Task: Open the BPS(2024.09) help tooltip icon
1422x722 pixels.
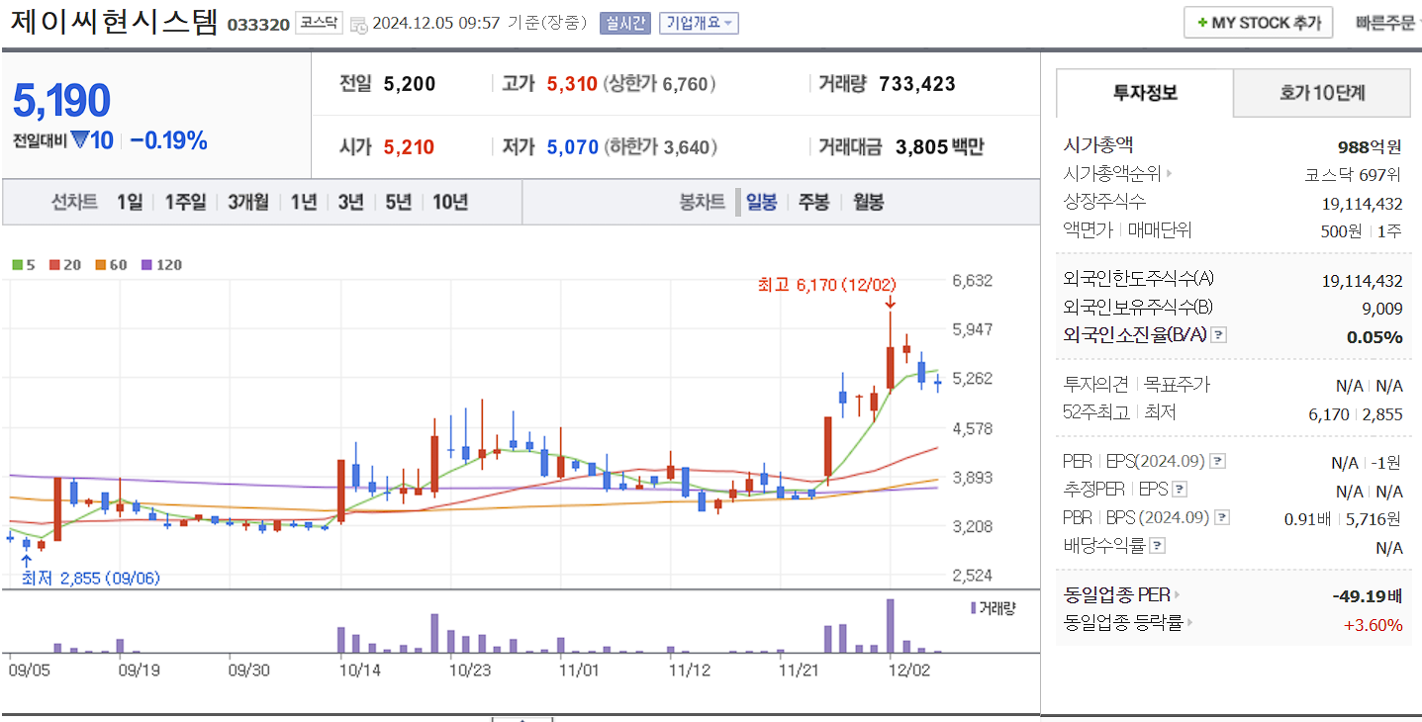Action: 1221,516
